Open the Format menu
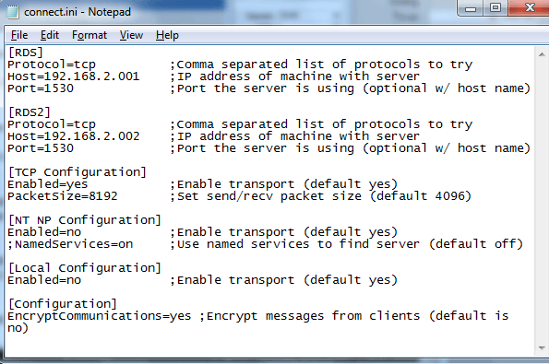 pyautogui.click(x=90, y=35)
